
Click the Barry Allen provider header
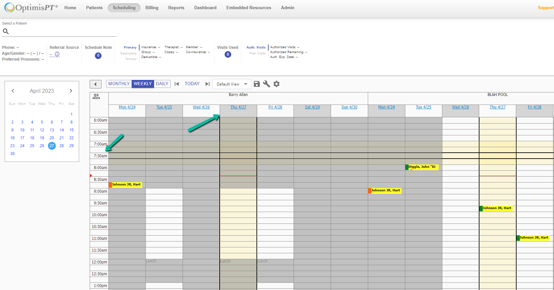[238, 95]
